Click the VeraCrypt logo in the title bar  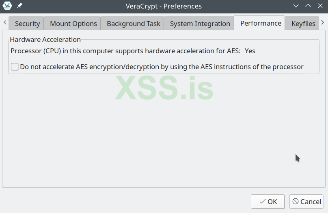(x=7, y=6)
